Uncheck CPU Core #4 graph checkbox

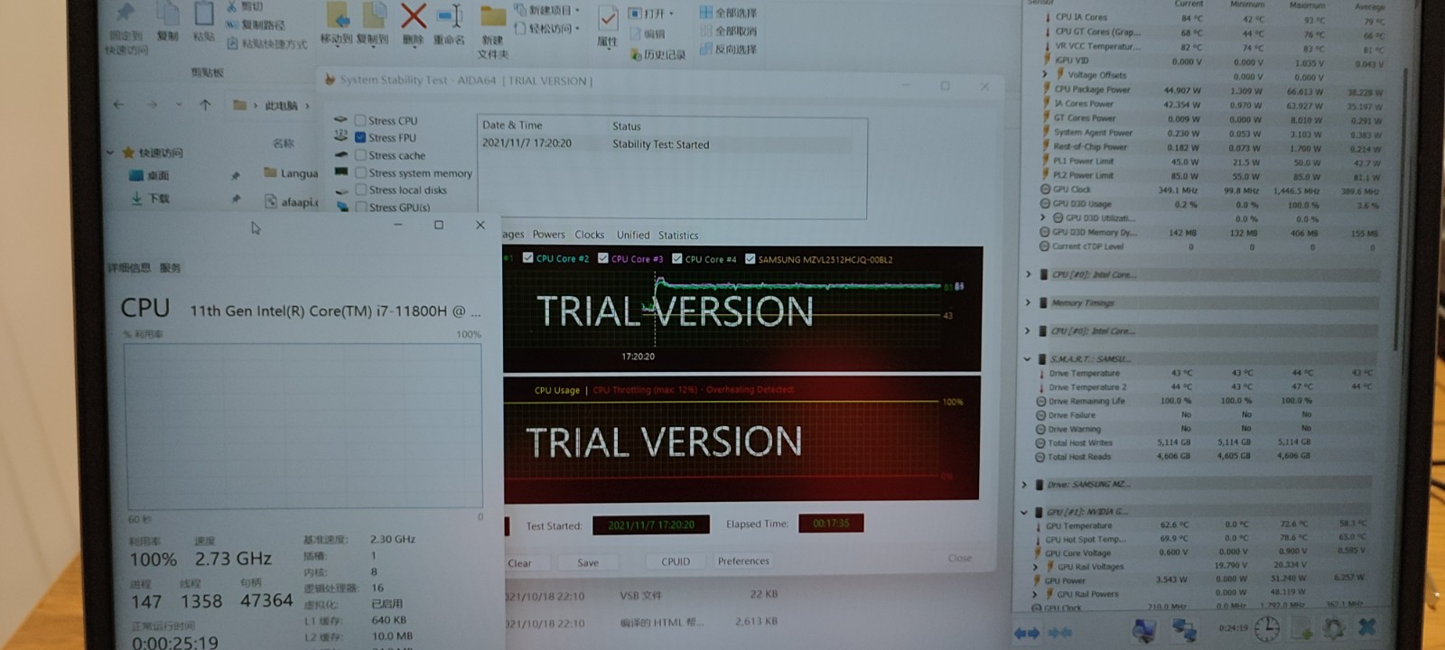[676, 258]
